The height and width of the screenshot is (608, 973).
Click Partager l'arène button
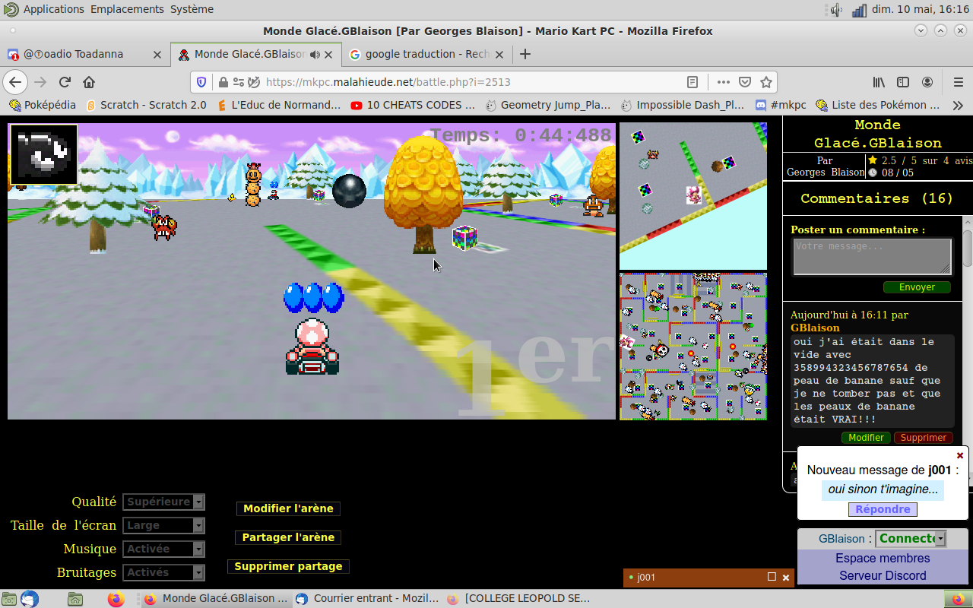pos(288,537)
